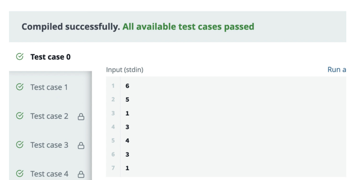Click the 'Input (stdin)' label
352x180 pixels.
[x=125, y=70]
